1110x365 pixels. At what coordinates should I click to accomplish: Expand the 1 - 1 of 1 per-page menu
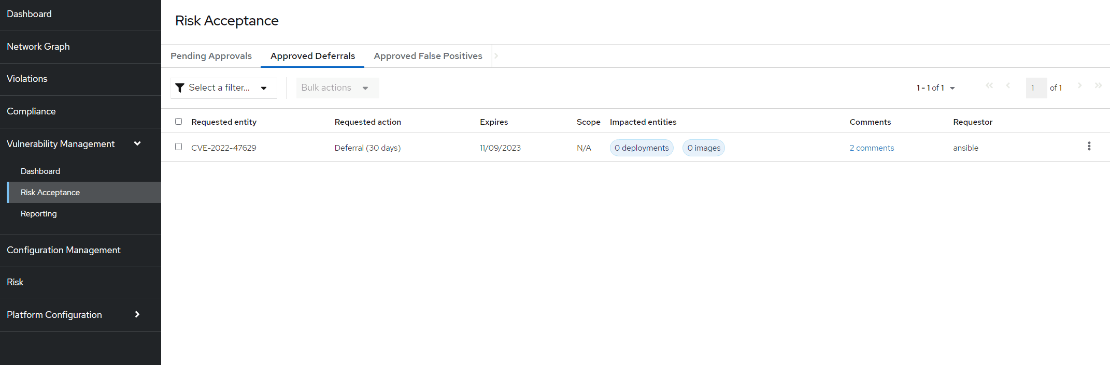click(x=935, y=88)
